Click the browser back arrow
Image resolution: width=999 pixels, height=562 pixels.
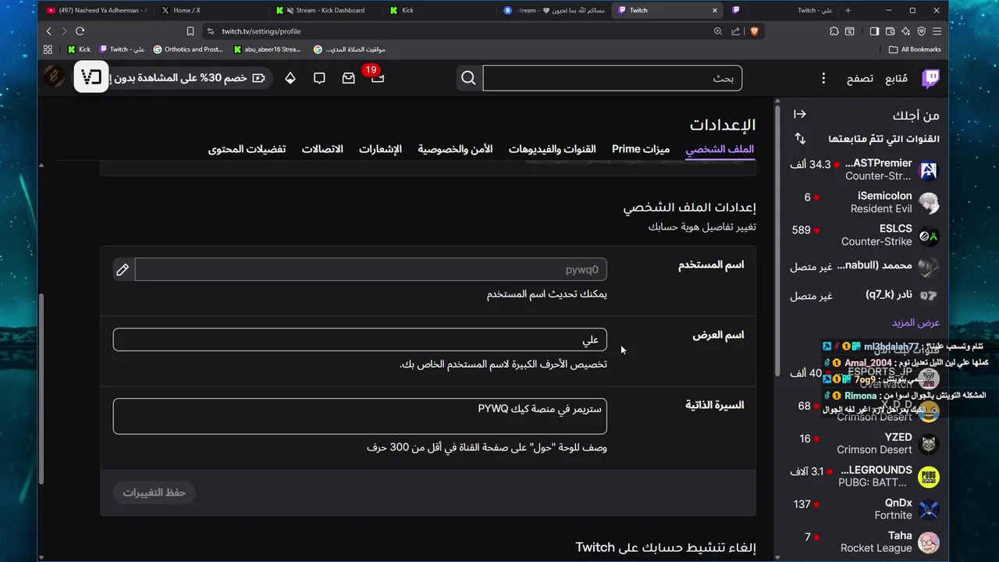click(x=48, y=31)
